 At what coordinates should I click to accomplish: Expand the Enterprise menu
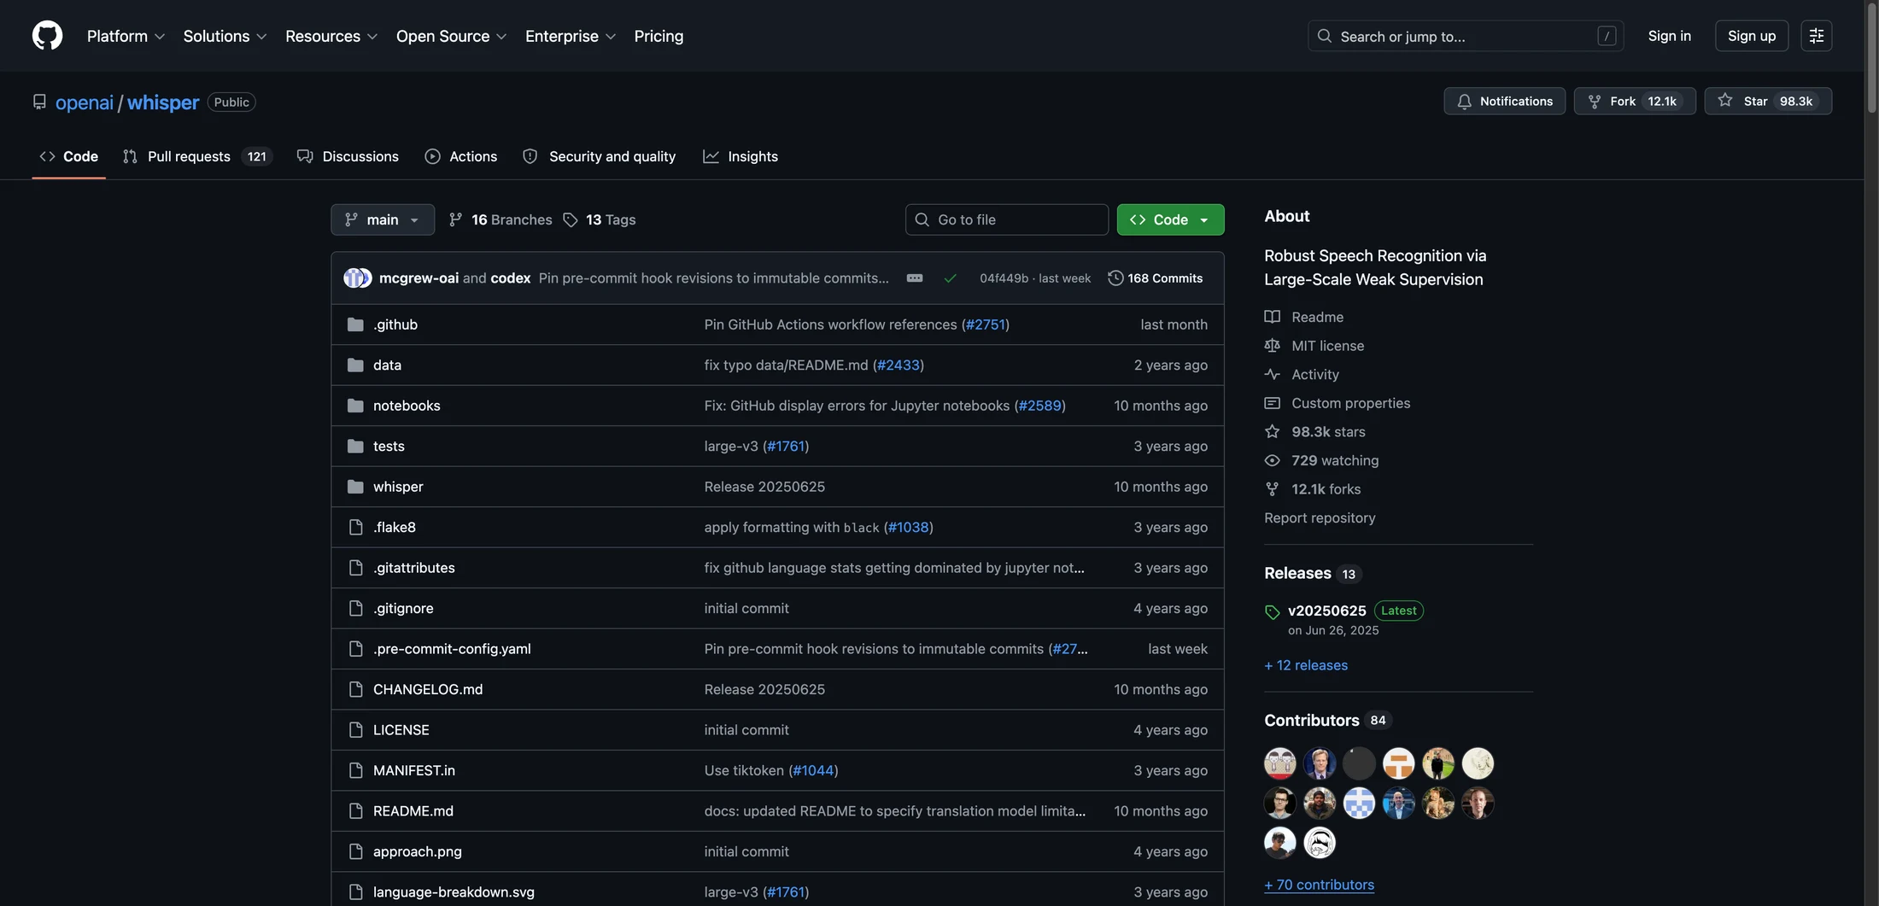click(571, 36)
